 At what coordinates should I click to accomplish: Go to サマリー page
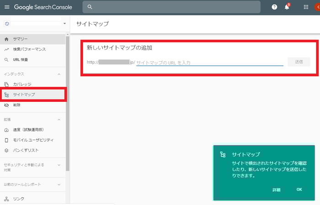click(32, 39)
